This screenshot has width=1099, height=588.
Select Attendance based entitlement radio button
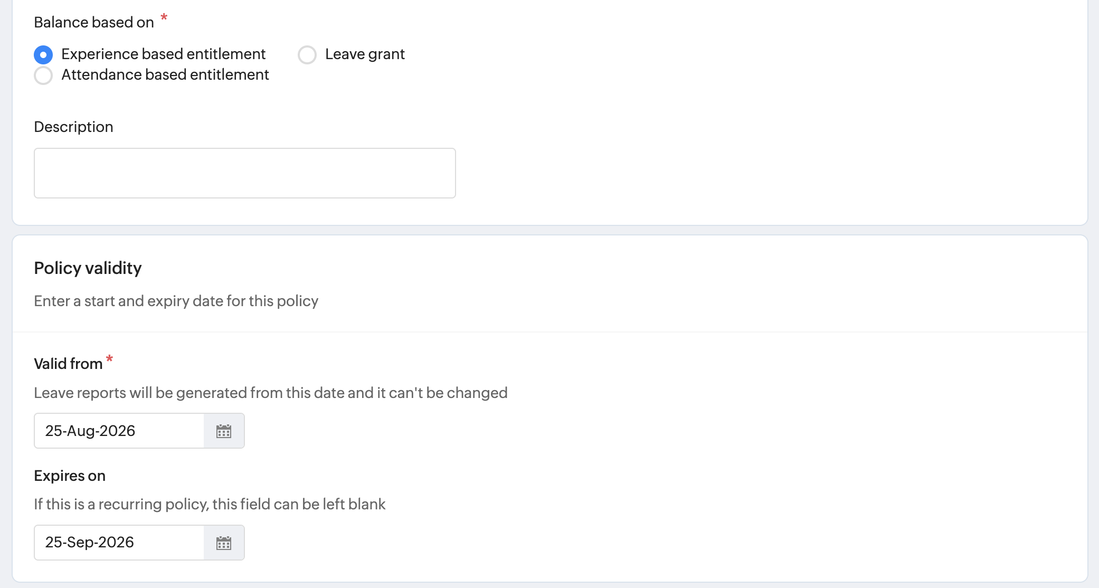point(43,75)
